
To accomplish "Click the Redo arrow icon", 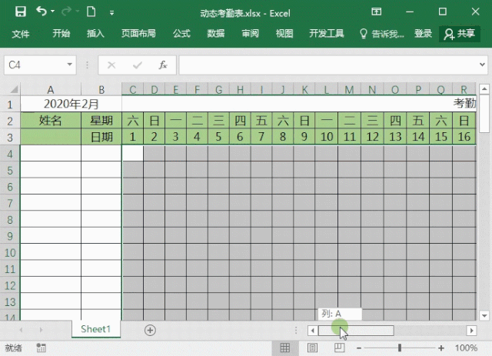I will click(66, 12).
